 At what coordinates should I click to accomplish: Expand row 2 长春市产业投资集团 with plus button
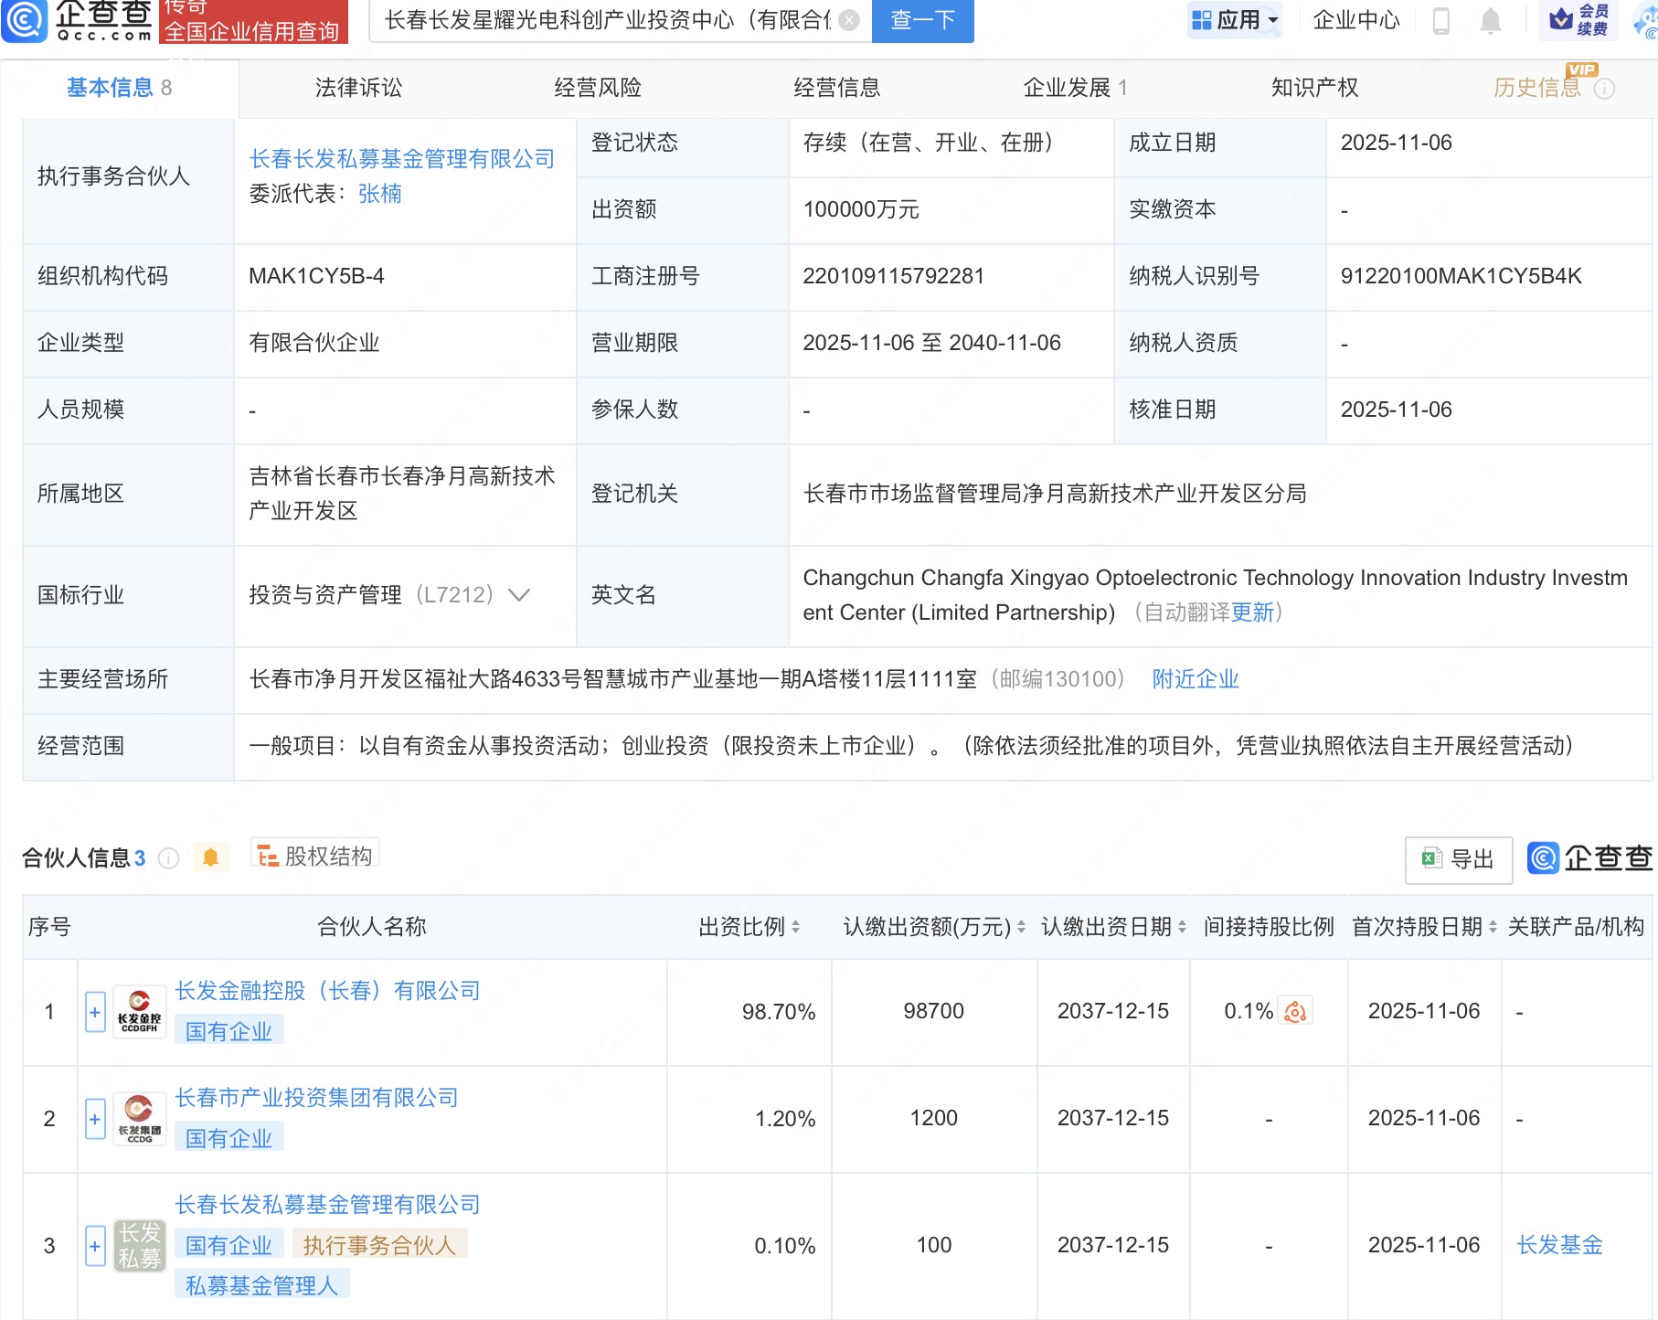click(x=95, y=1119)
